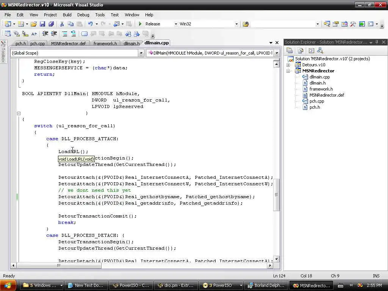This screenshot has height=291, width=388.
Task: Switch to the MSNRedirector.def tab
Action: pyautogui.click(x=68, y=44)
